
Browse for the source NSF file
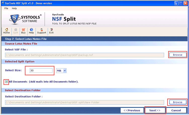point(177,55)
